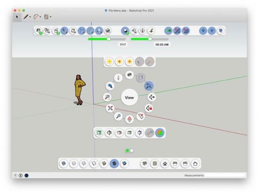Click the first plain sun icon

pyautogui.click(x=109, y=62)
